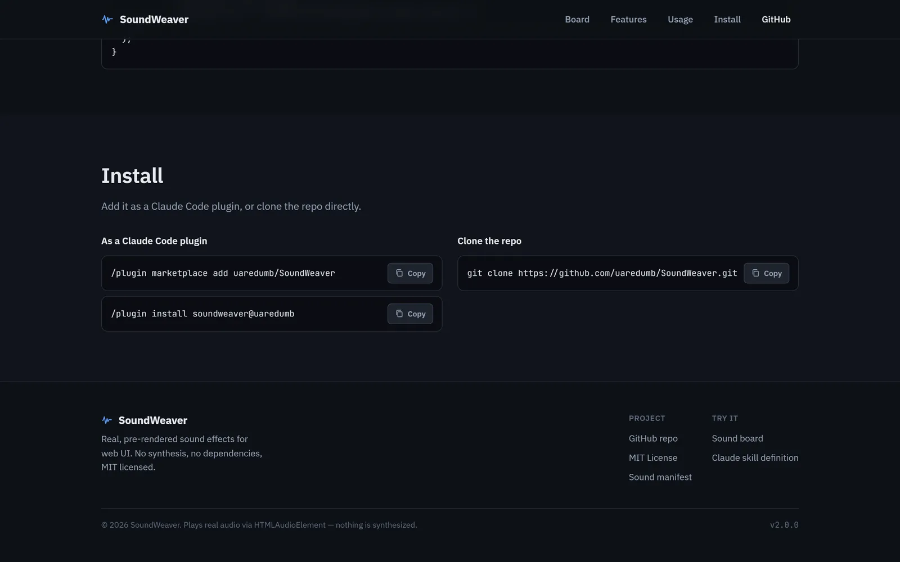
Task: Click the waveform icon in the footer
Action: [x=107, y=420]
